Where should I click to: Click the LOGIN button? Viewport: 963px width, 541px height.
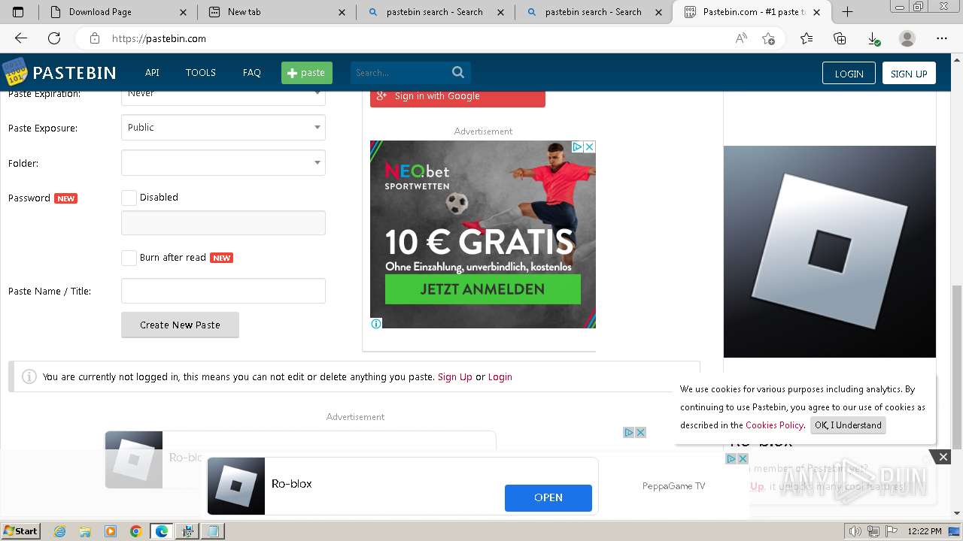point(849,73)
